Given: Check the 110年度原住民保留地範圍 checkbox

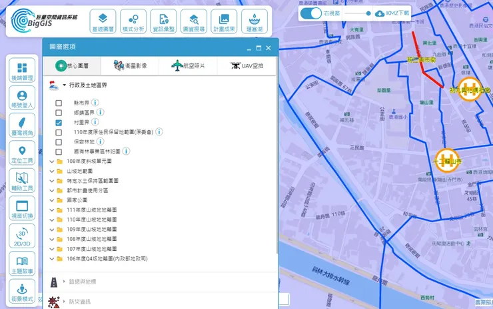Looking at the screenshot, I should [59, 132].
